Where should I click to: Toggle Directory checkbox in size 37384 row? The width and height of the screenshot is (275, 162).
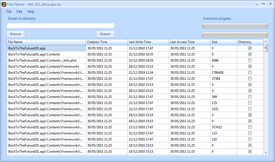click(250, 79)
